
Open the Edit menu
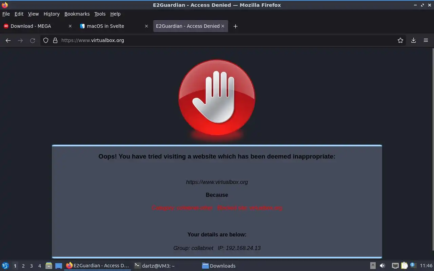(19, 14)
